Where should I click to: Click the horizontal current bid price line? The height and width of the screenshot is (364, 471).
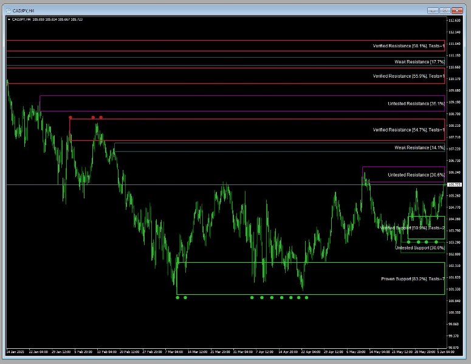pos(227,184)
